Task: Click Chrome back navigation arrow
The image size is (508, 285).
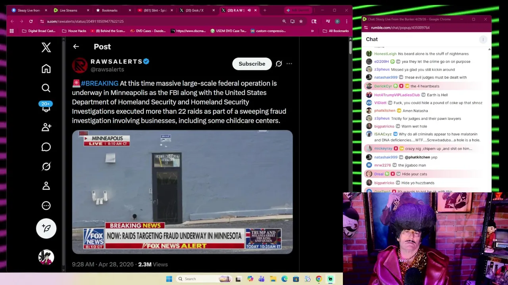Action: coord(12,21)
